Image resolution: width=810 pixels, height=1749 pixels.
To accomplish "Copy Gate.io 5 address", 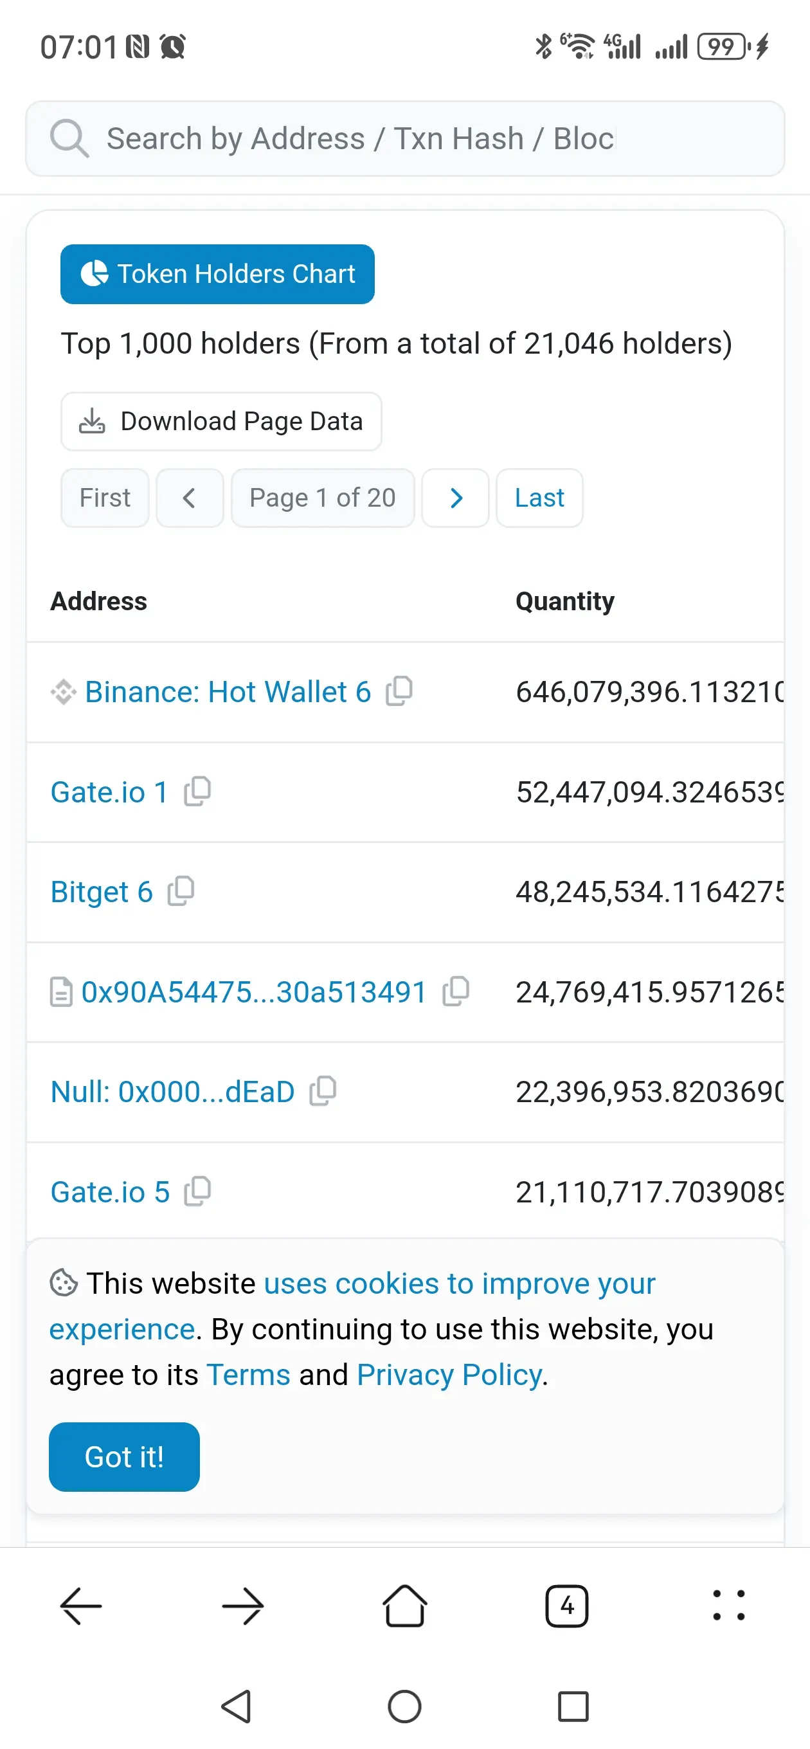I will (x=197, y=1191).
